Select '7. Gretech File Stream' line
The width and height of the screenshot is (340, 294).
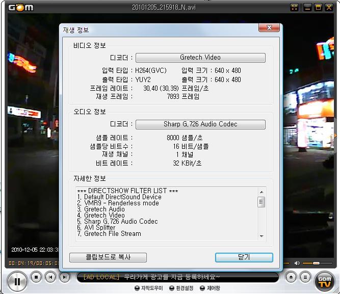(109, 233)
